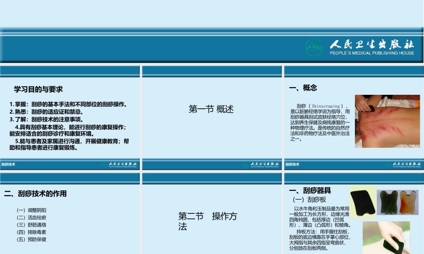Select line 1.掌握 about basic scraping techniques
Screen dimensions: 424x254
pos(68,104)
